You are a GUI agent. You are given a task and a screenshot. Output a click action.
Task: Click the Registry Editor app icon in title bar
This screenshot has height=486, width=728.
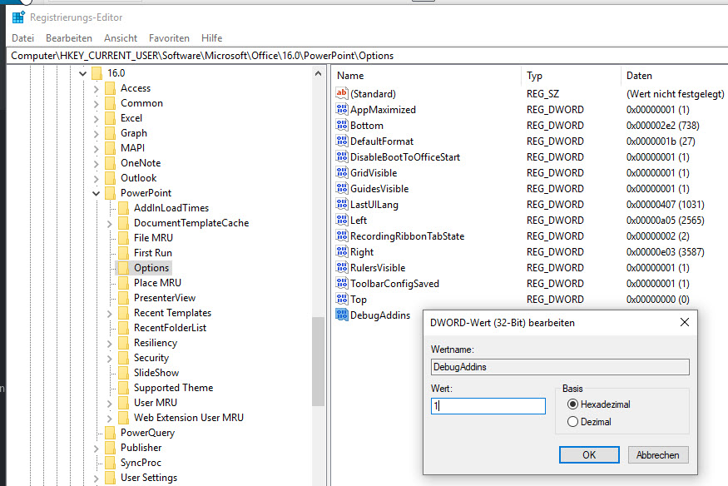coord(18,17)
